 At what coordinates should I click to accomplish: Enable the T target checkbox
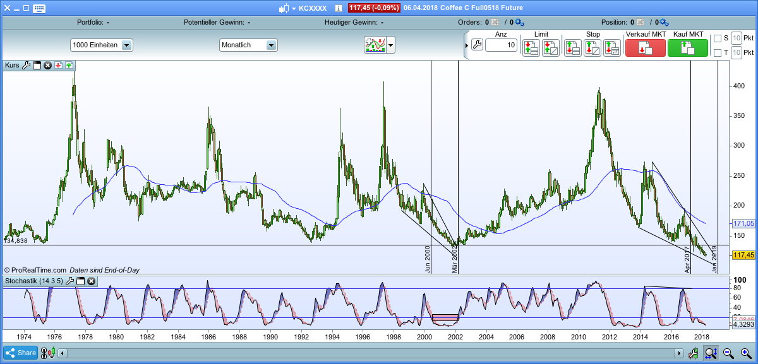point(717,53)
